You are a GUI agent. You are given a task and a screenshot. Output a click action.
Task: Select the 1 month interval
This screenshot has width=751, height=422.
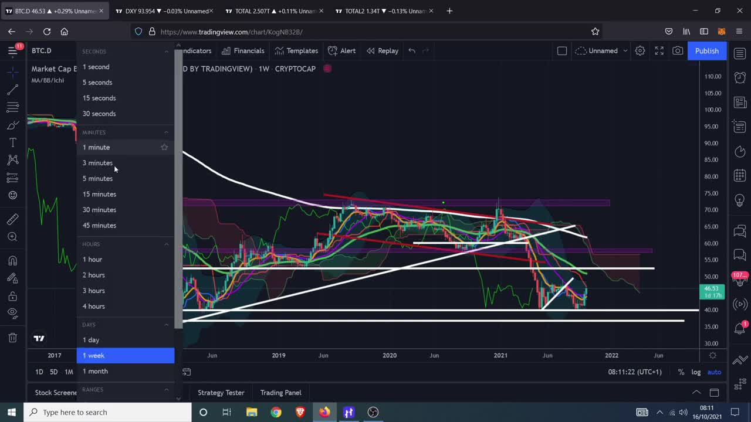pos(126,371)
